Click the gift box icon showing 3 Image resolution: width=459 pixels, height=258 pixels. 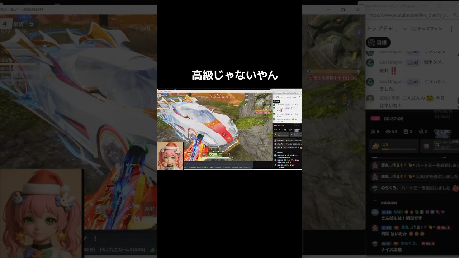406,132
